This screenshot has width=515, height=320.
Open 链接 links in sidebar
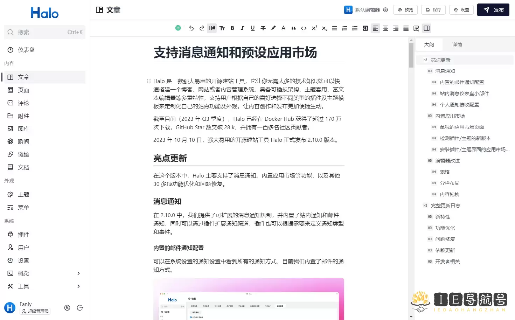[44, 154]
